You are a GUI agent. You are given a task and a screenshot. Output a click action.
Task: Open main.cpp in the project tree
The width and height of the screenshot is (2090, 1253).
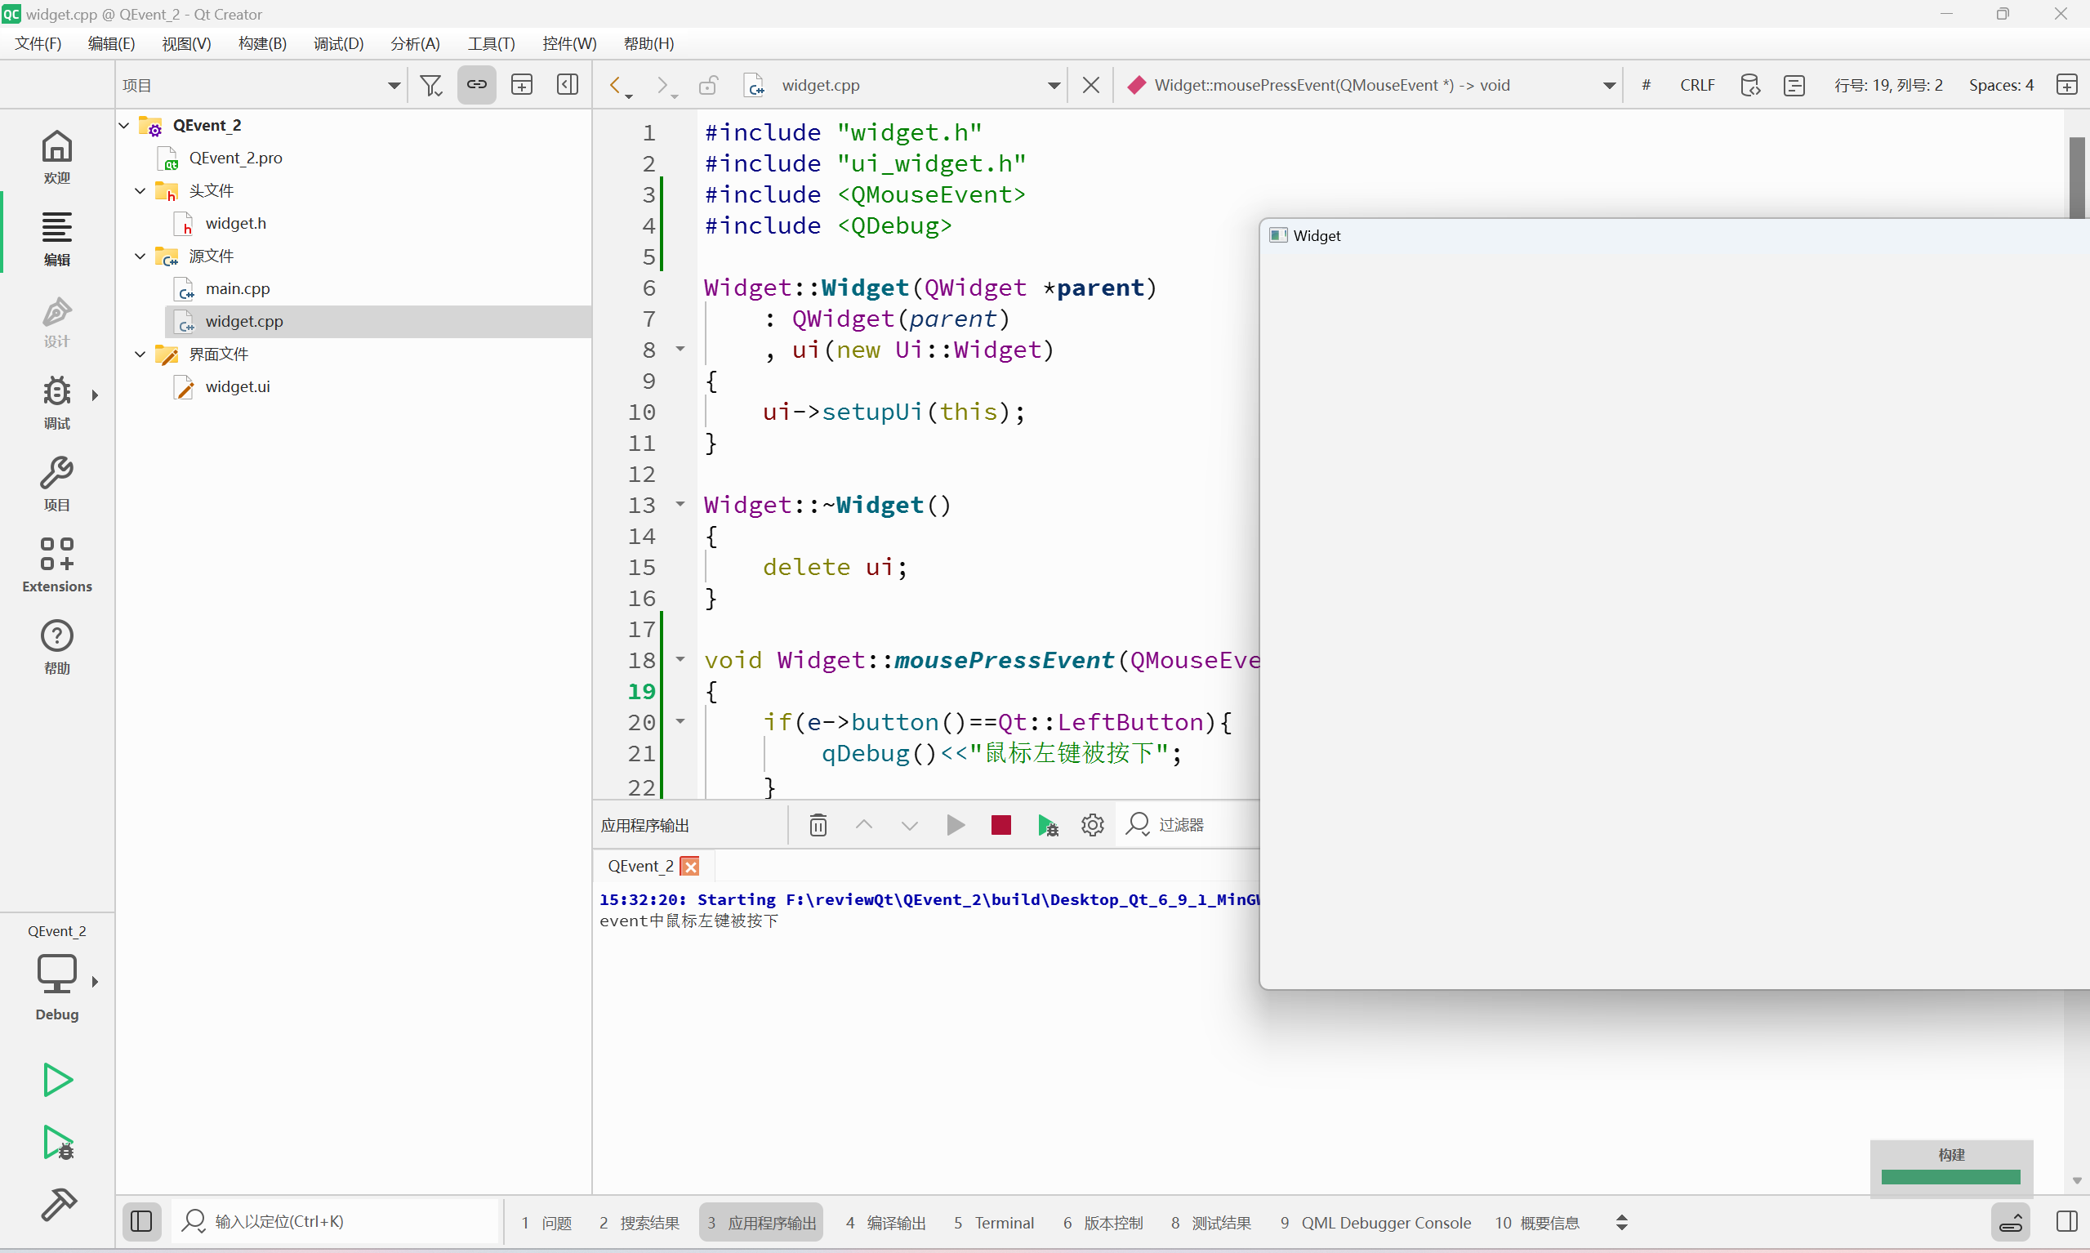click(237, 289)
